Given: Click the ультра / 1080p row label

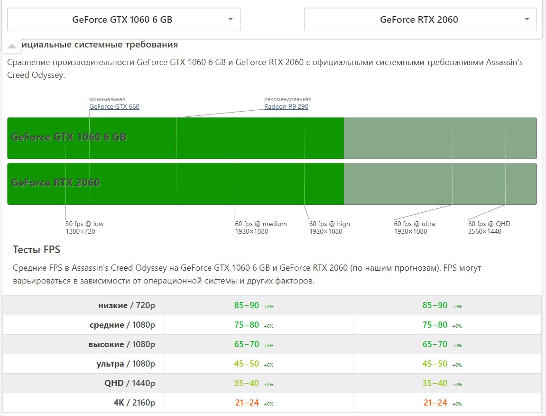Looking at the screenshot, I should 125,364.
